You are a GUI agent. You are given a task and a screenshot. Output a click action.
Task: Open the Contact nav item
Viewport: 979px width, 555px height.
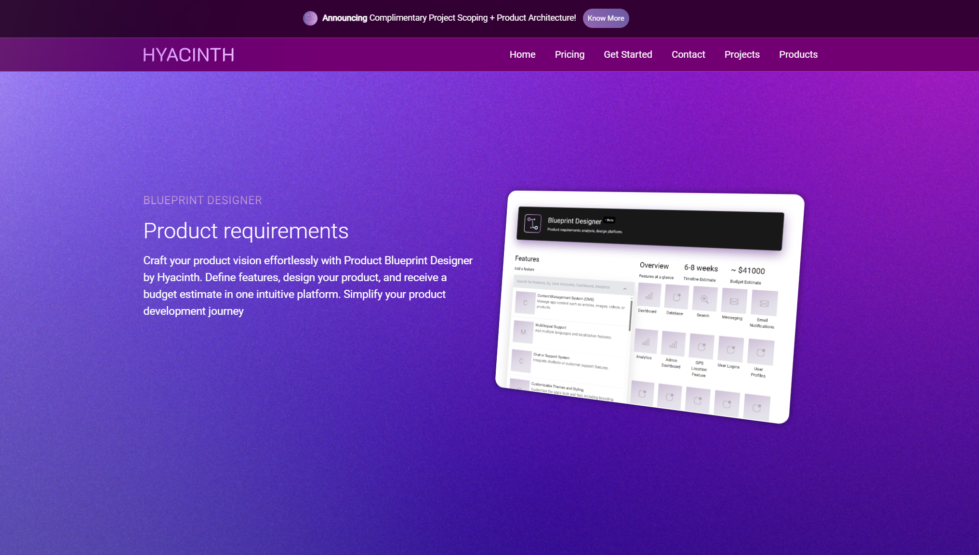(688, 54)
